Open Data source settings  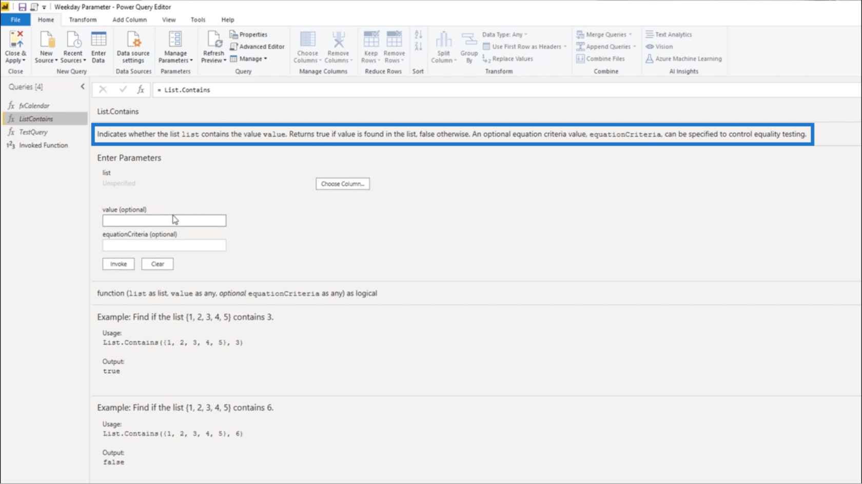pyautogui.click(x=133, y=47)
